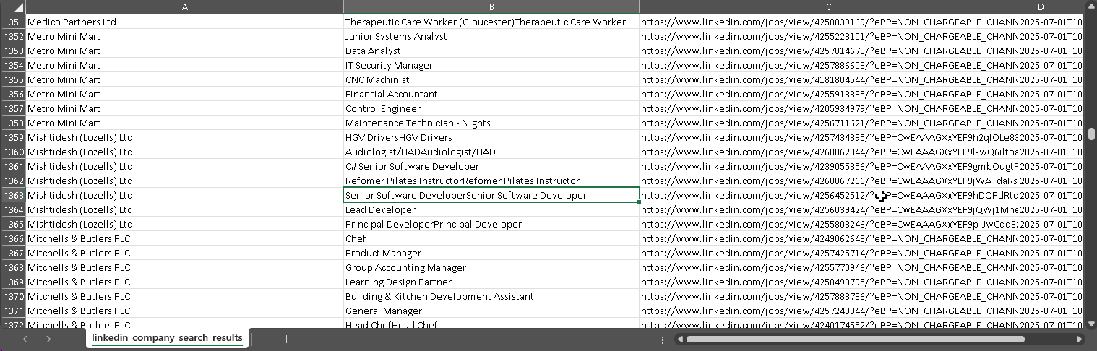Select 'Data Analyst' cell
This screenshot has height=351, width=1097.
point(491,51)
